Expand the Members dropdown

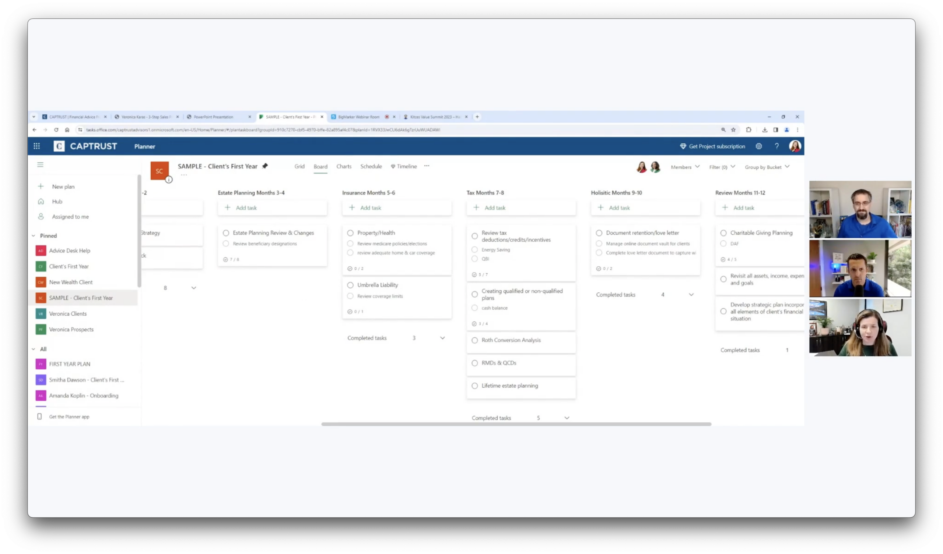(685, 167)
